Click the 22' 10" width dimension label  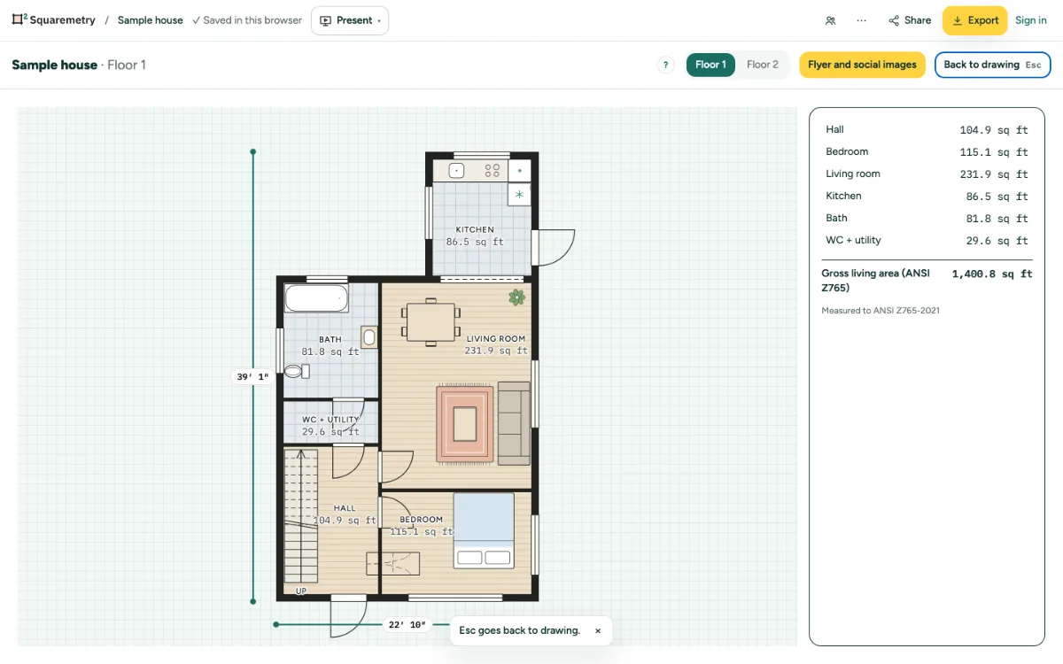click(407, 624)
